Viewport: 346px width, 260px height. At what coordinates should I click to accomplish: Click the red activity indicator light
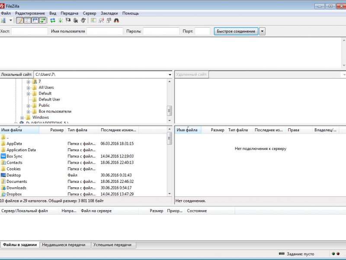(338, 253)
